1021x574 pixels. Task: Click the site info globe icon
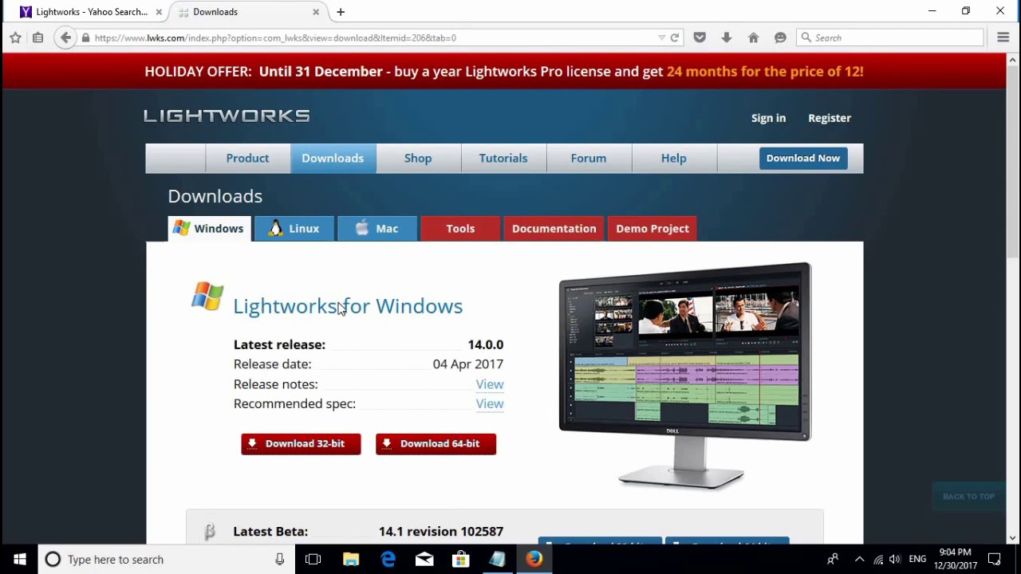pos(85,37)
